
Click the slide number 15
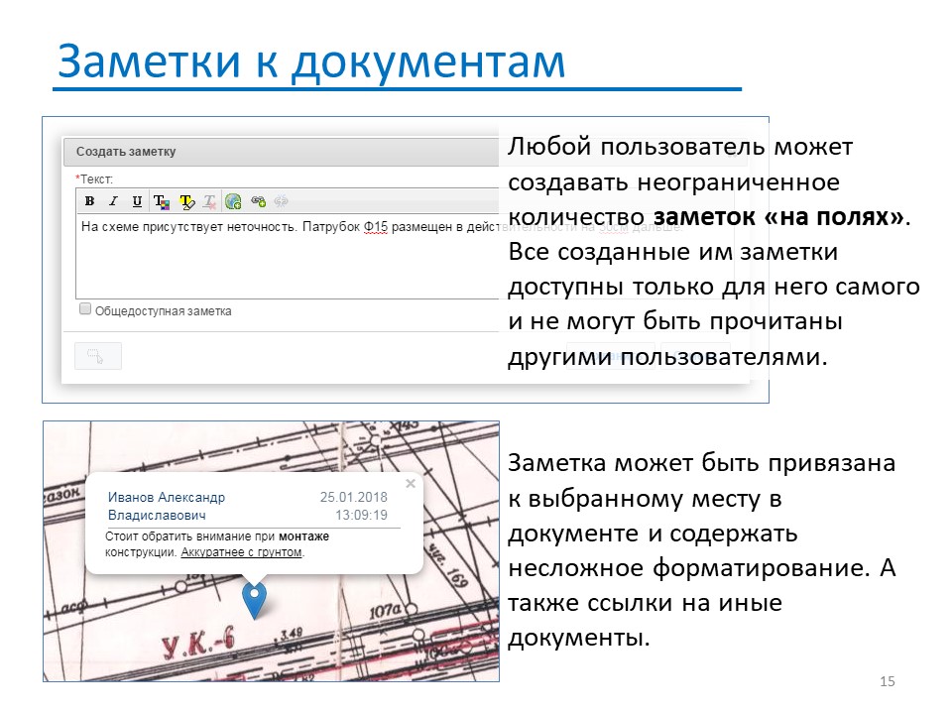click(887, 681)
